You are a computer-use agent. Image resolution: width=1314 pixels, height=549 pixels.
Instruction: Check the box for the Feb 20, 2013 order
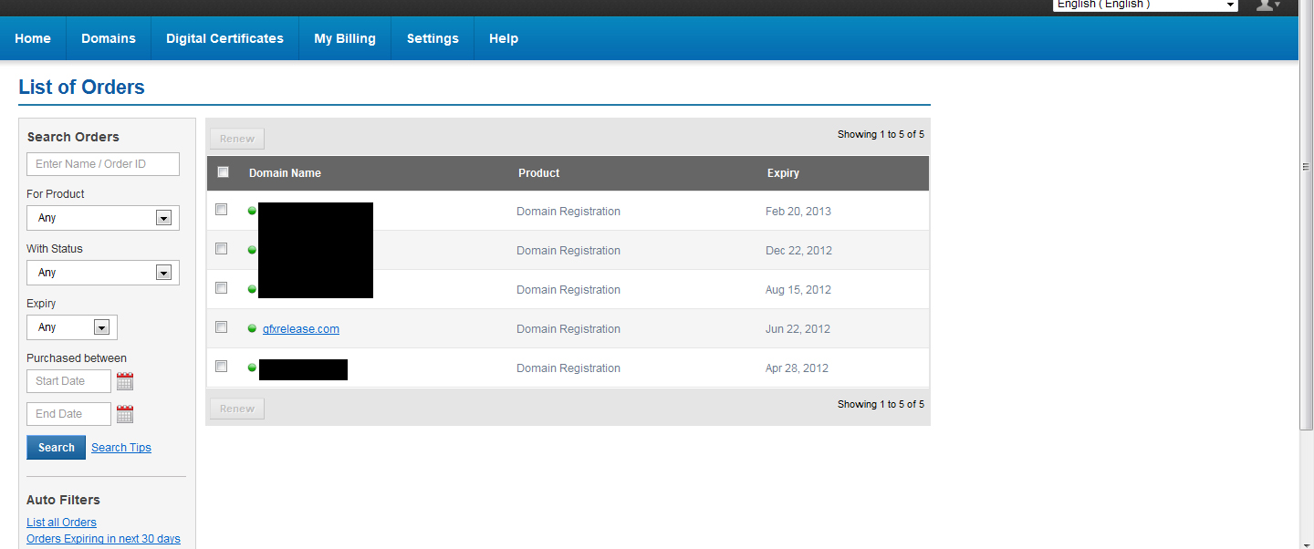coord(221,209)
